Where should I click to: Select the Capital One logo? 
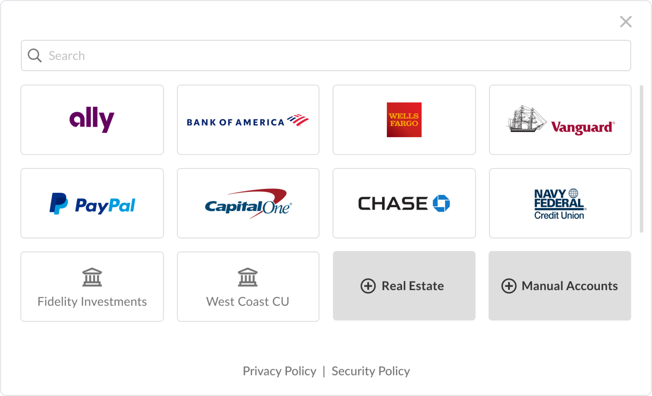(x=248, y=203)
